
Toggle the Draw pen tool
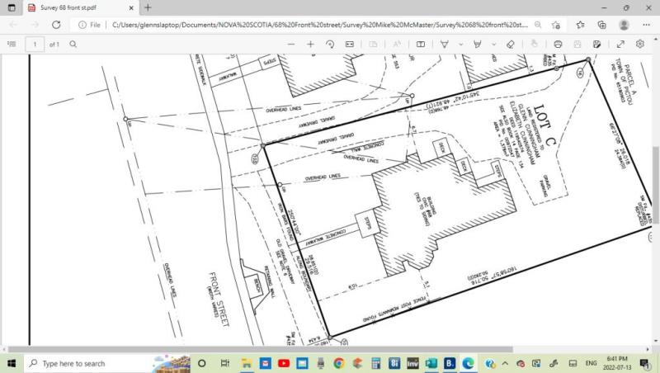point(445,44)
